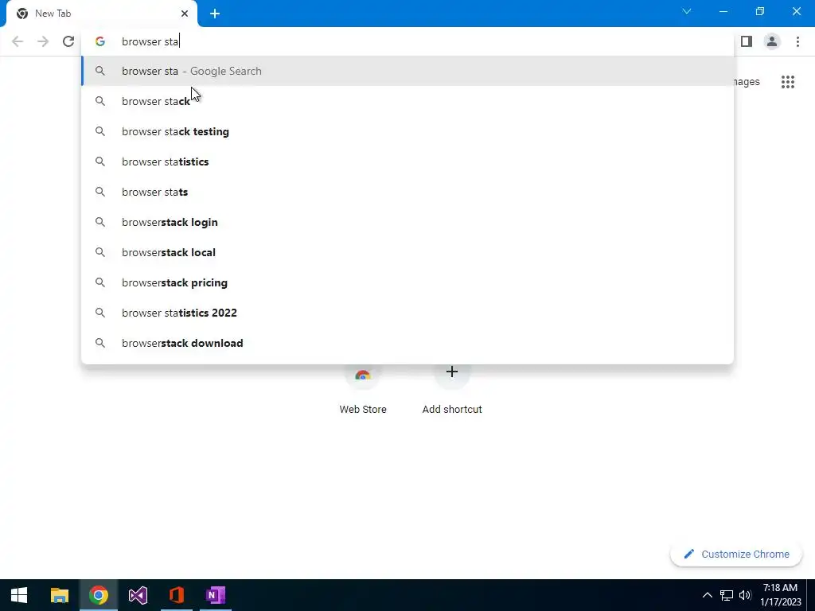This screenshot has height=611, width=815.
Task: Open Customize Chrome button
Action: pos(736,554)
